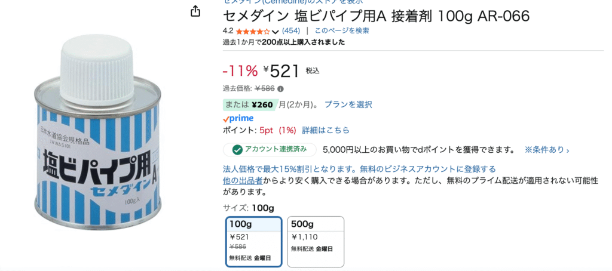Viewport: 612px width, 271px height.
Task: Open the ※条件あり conditions expander
Action: point(547,150)
